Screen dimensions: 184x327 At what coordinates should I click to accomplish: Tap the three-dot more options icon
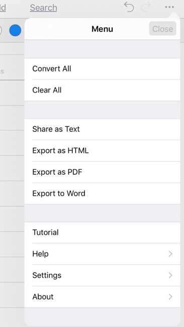pos(169,7)
